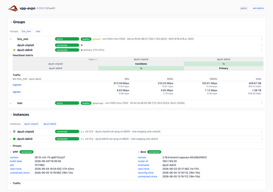The width and height of the screenshot is (273, 192).
Task: Click the healthy badge on fcix_mm
Action: tap(86, 39)
